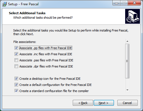Return with the Back button
Viewport: 143px width, 111px height.
coord(83,103)
